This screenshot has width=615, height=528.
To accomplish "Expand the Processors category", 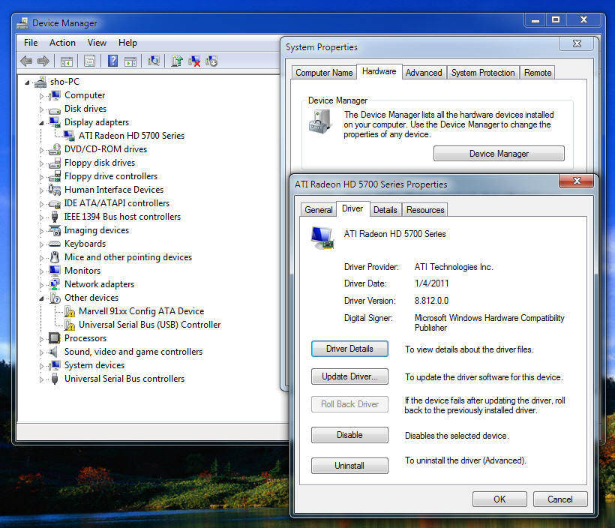I will [x=42, y=338].
